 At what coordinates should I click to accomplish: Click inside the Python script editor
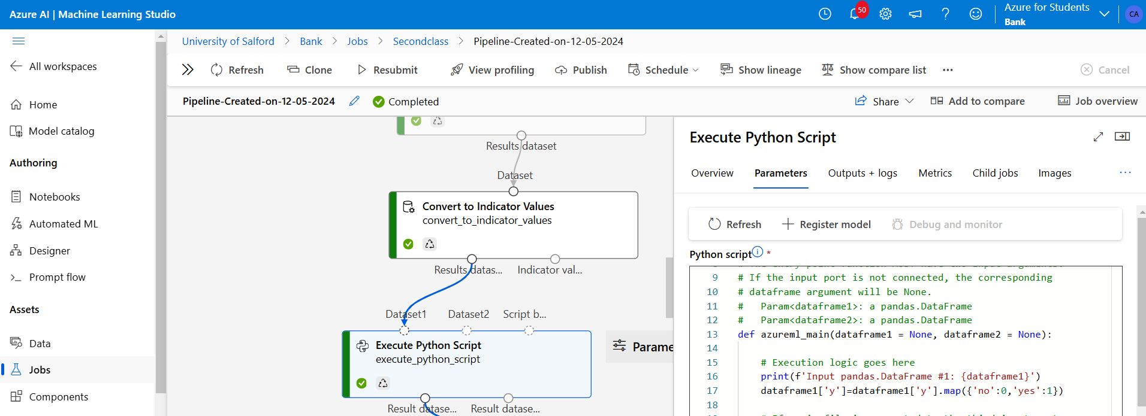pos(905,341)
